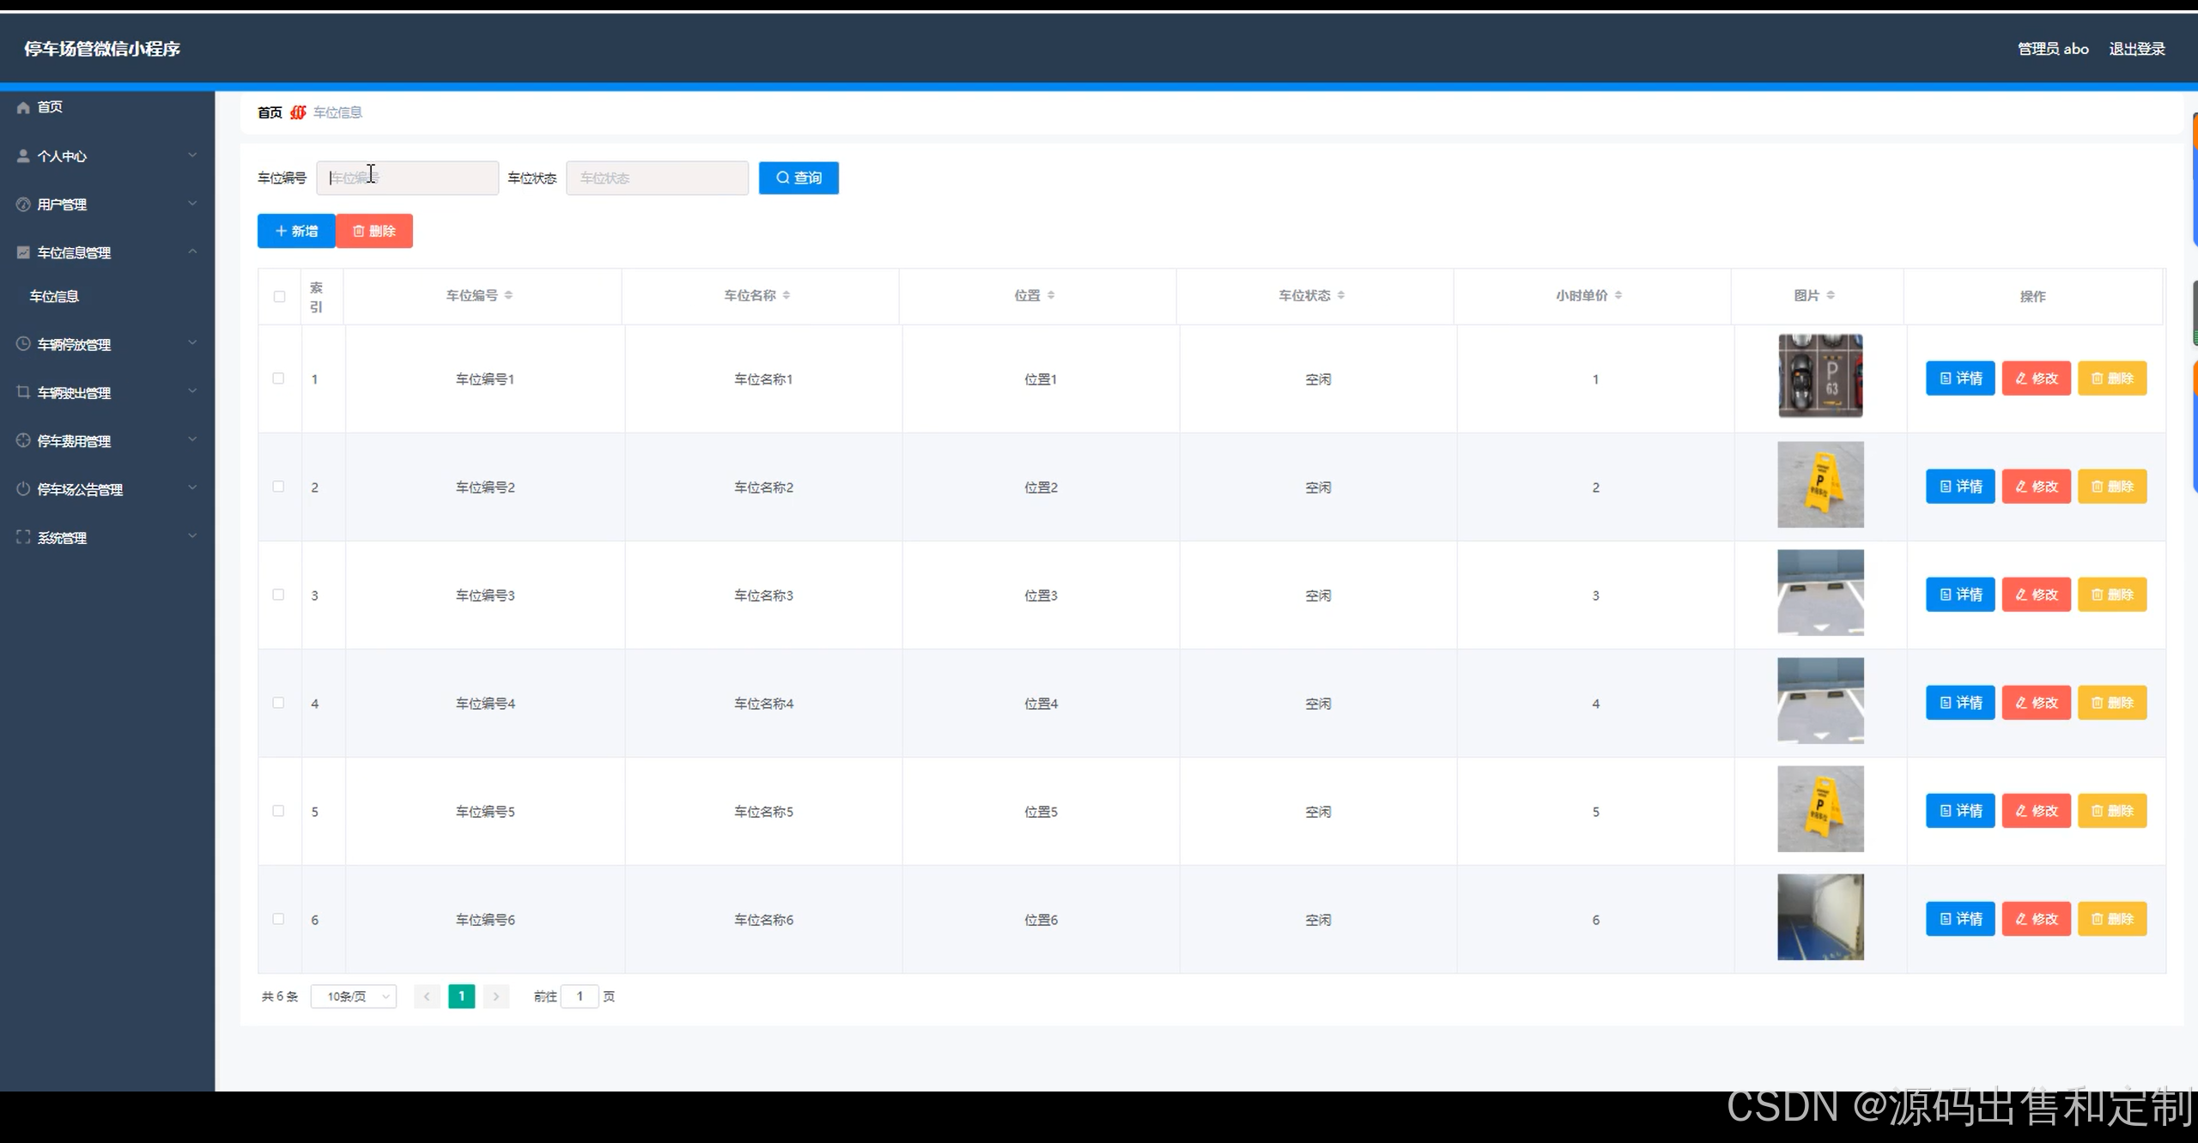
Task: Sort by 车位编号 column arrows
Action: point(508,295)
